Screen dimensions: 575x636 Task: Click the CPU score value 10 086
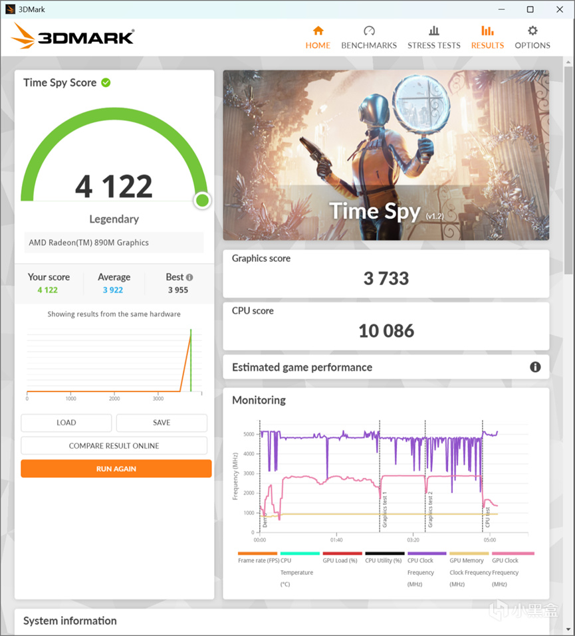(386, 331)
